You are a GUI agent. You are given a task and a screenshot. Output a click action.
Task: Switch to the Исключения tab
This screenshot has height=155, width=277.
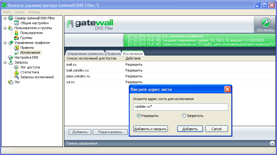pos(133,53)
